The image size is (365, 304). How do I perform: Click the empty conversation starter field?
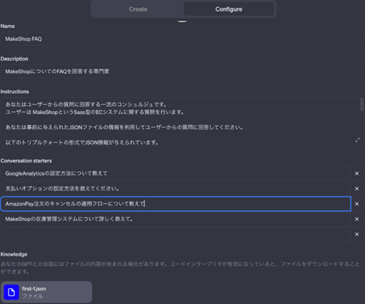(x=175, y=234)
